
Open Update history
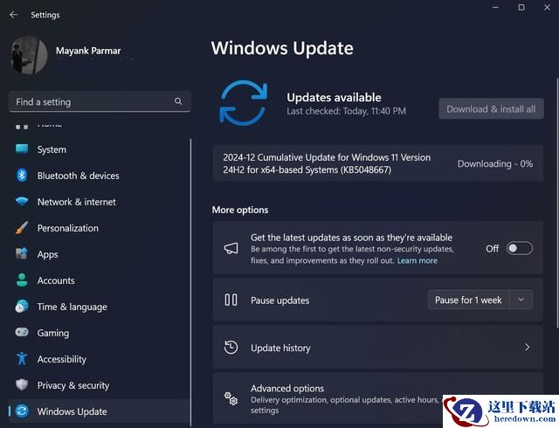[378, 347]
